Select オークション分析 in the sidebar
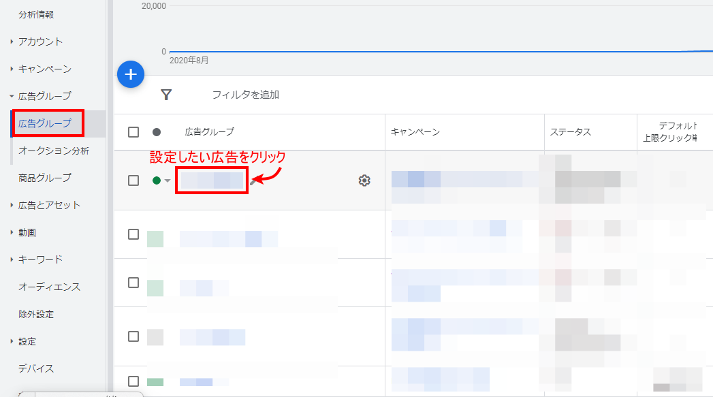Screen dimensions: 713x397 point(53,150)
